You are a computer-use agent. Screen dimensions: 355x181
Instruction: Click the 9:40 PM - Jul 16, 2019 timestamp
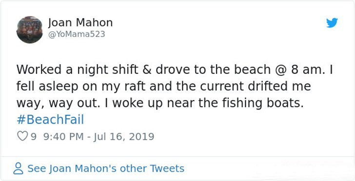click(x=99, y=137)
